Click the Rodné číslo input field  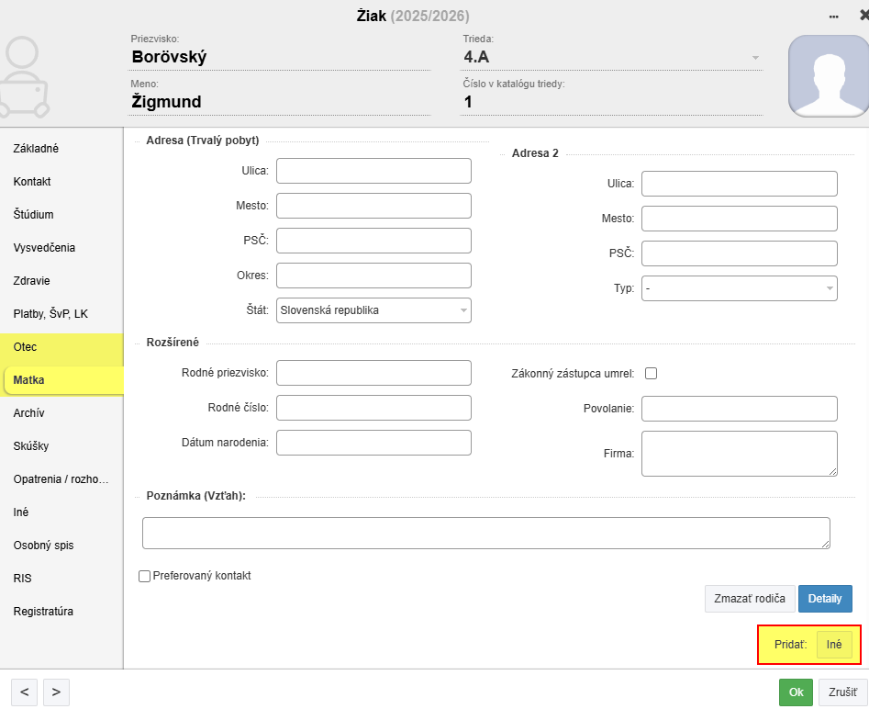[x=373, y=408]
